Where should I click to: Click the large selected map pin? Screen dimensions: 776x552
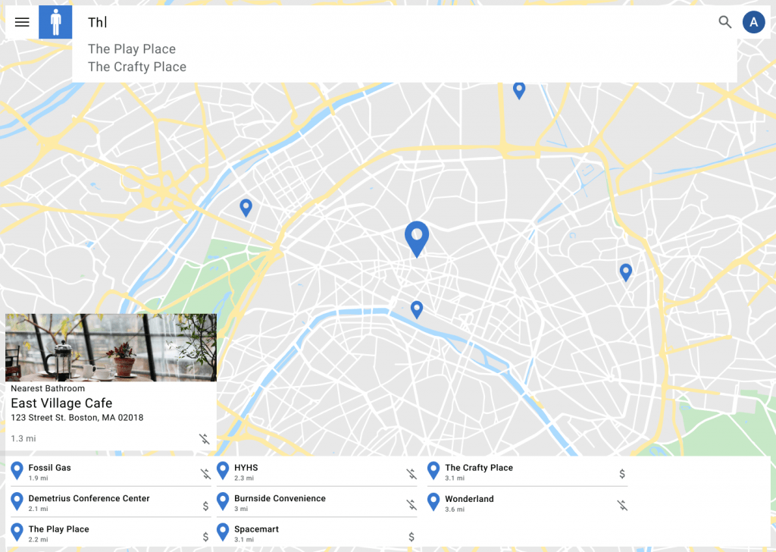click(x=416, y=237)
